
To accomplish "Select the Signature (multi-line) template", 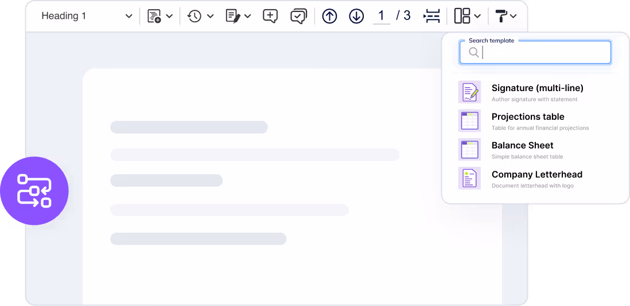I will coord(537,92).
